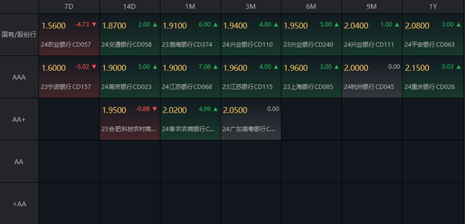Click the 5.00 change in 23兴业银行CD240 cell

point(326,25)
